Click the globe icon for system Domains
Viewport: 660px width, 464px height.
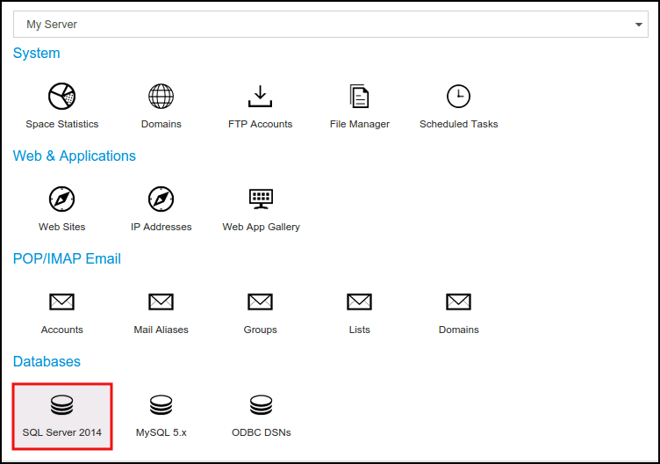[161, 96]
